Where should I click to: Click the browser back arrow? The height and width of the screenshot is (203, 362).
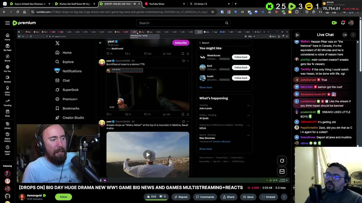click(x=4, y=12)
